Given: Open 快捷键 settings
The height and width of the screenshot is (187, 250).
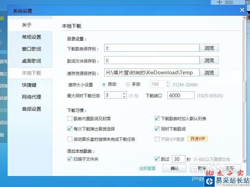Looking at the screenshot, I should pos(29,85).
